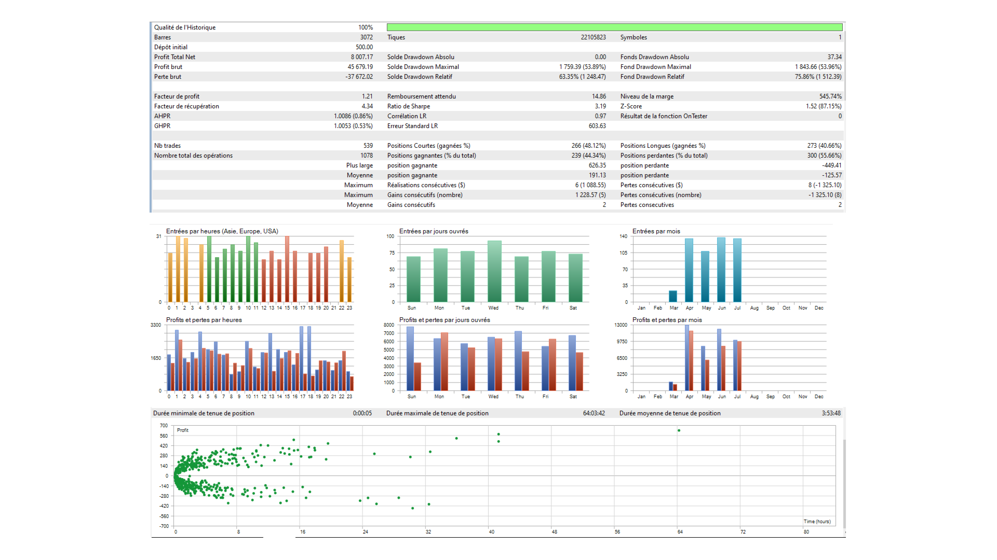Click the Durée maximale de tenue de position label
Viewport: 997px width, 560px height.
pyautogui.click(x=437, y=413)
